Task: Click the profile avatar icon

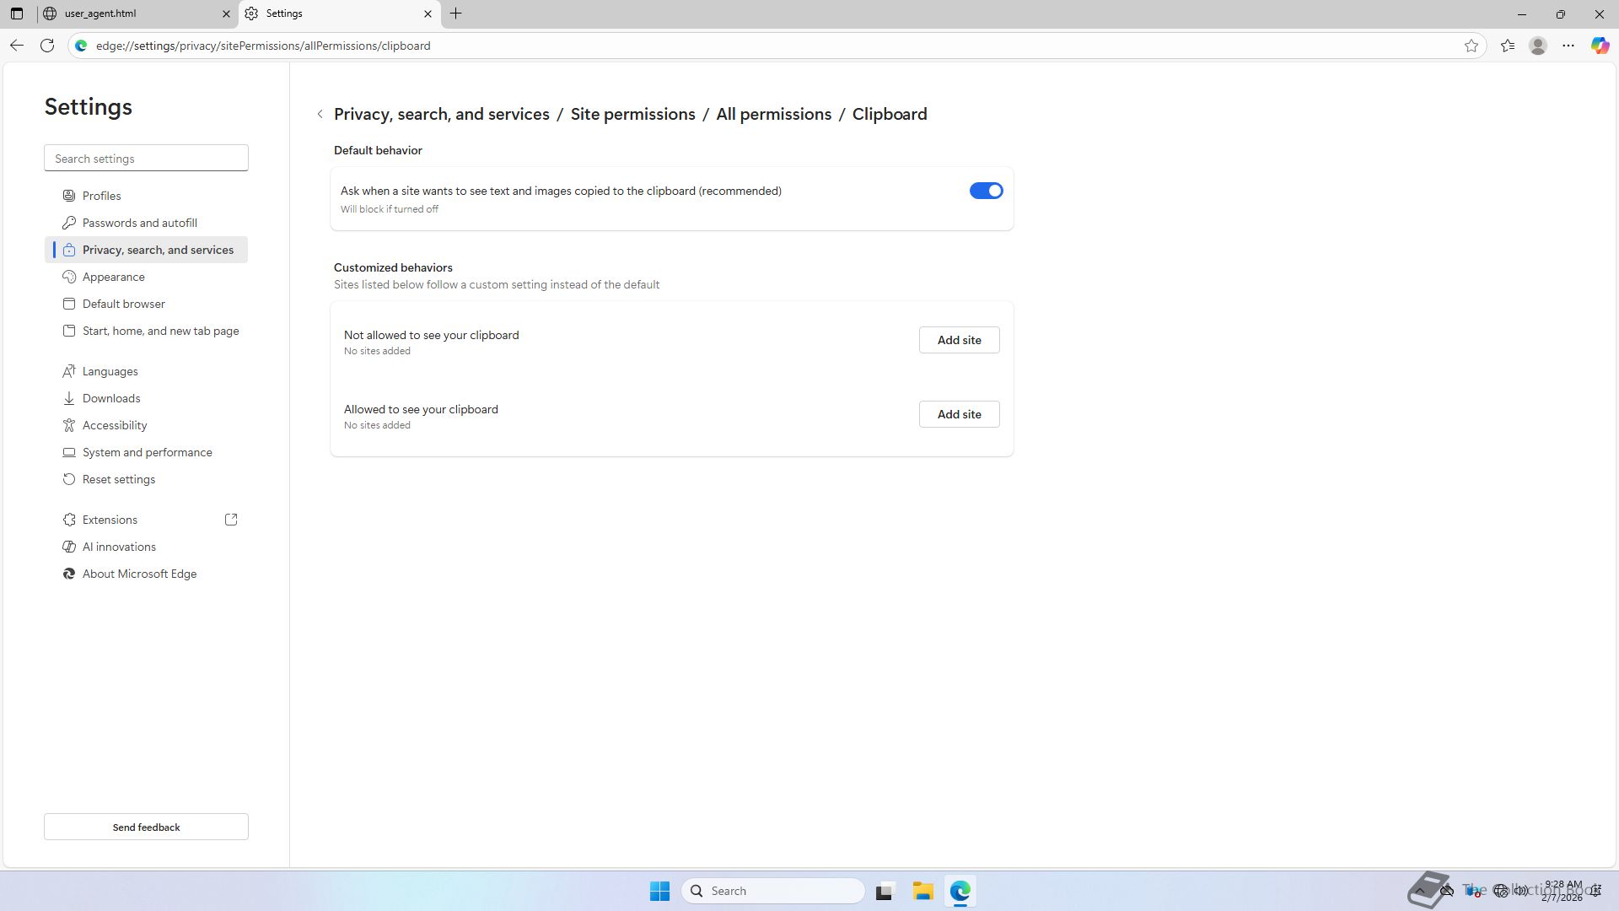Action: tap(1538, 46)
